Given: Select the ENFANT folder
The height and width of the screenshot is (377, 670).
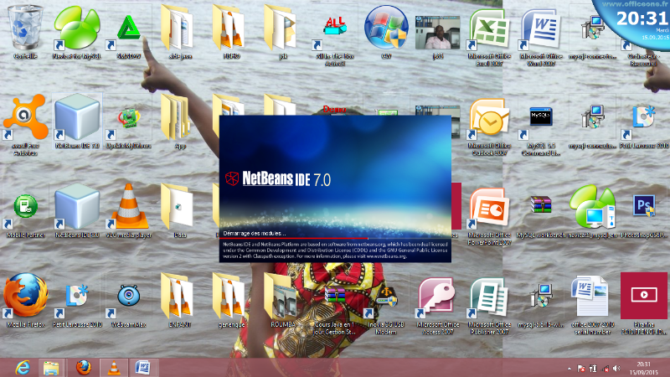Looking at the screenshot, I should click(180, 300).
